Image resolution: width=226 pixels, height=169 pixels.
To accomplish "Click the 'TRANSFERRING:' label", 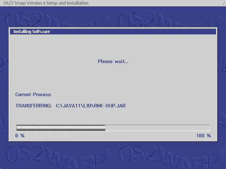I will [x=34, y=106].
